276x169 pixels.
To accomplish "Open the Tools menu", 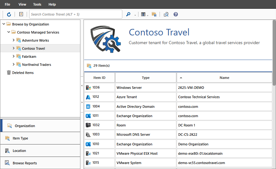I will click(x=37, y=4).
